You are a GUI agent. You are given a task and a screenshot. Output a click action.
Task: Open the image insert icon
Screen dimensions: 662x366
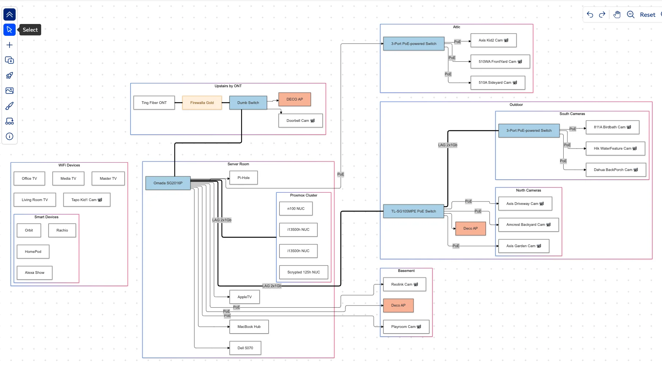[x=10, y=91]
